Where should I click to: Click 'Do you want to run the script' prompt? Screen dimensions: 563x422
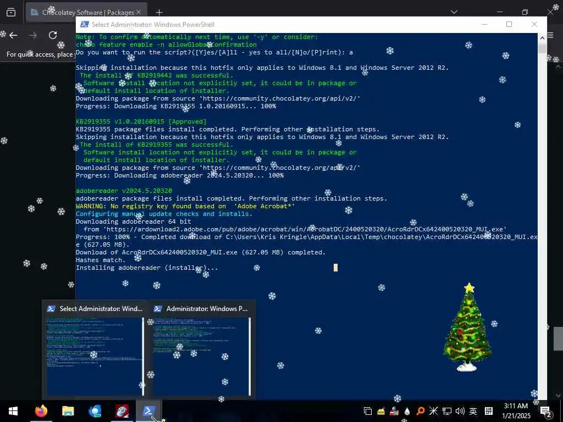point(214,52)
